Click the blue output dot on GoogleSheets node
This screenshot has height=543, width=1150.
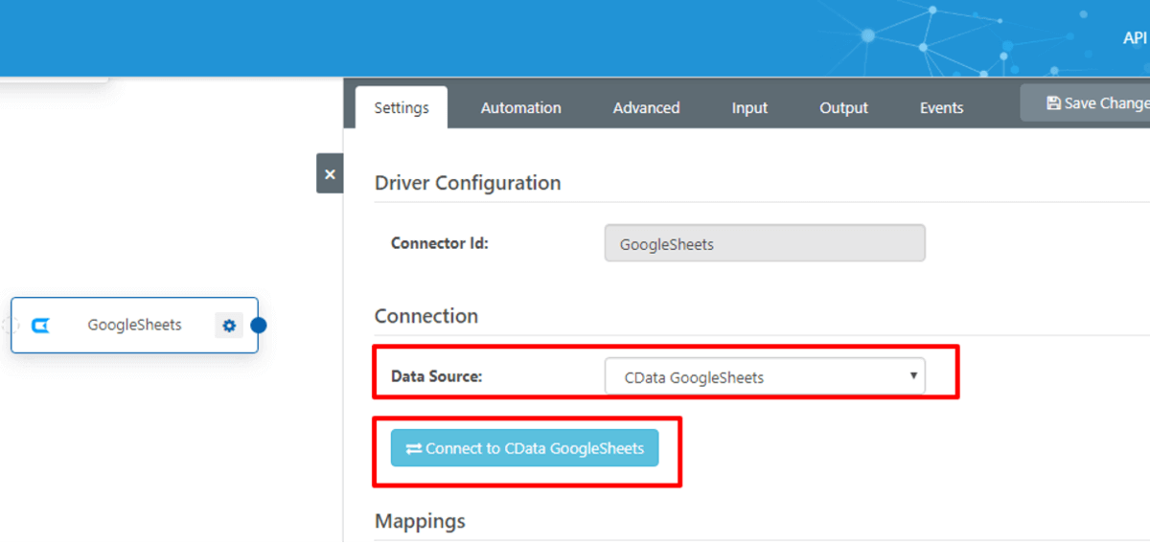tap(258, 326)
